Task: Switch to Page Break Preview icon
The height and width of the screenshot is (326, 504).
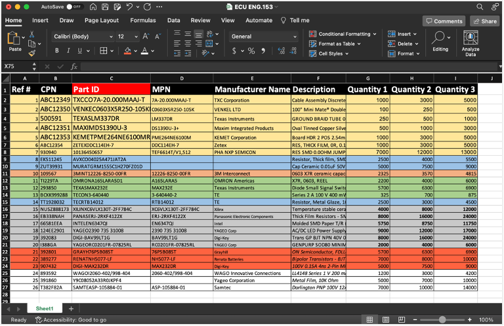Action: pos(402,319)
